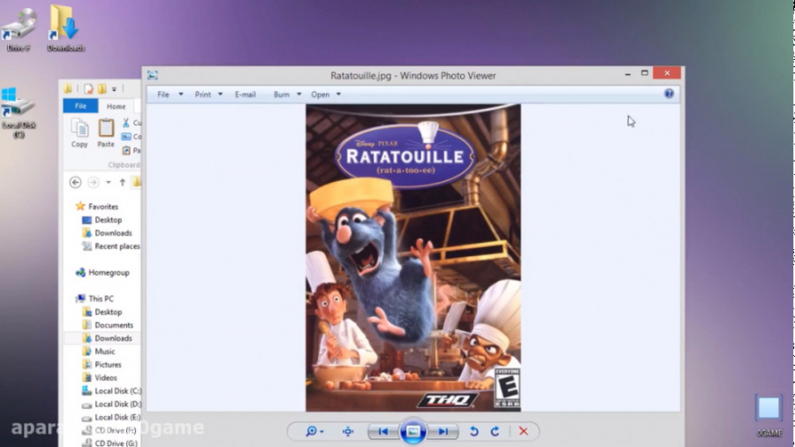Switch to the Home ribbon tab
Image resolution: width=795 pixels, height=447 pixels.
pyautogui.click(x=116, y=106)
